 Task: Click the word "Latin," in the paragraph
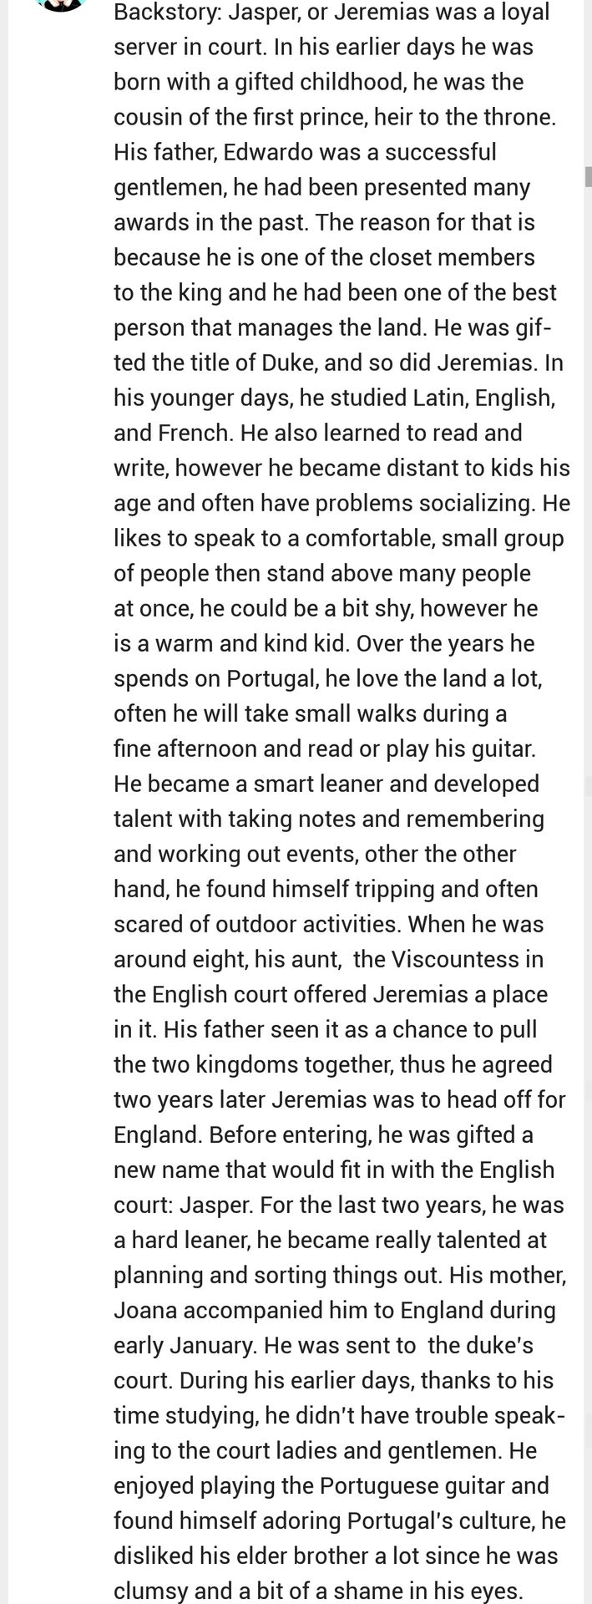[441, 398]
